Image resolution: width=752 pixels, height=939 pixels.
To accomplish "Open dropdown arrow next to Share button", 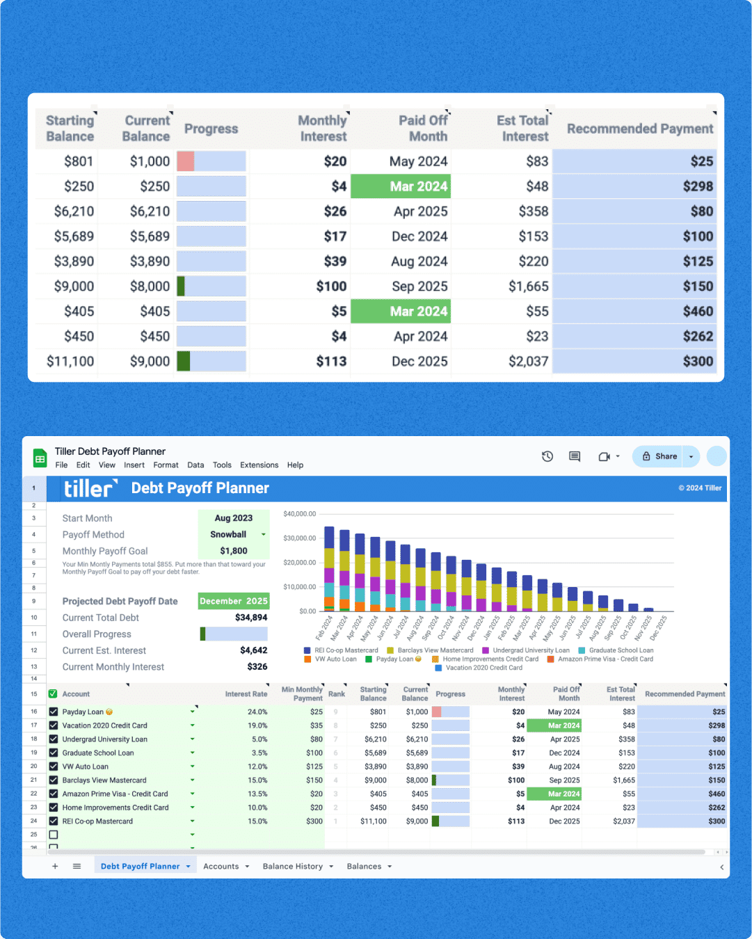I will point(691,456).
